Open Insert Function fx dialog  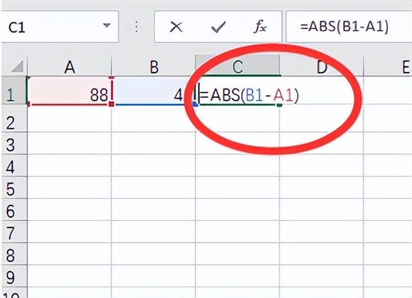tap(260, 27)
